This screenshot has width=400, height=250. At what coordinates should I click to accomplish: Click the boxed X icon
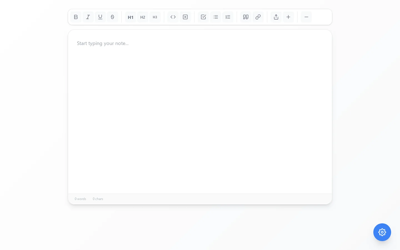pyautogui.click(x=185, y=17)
